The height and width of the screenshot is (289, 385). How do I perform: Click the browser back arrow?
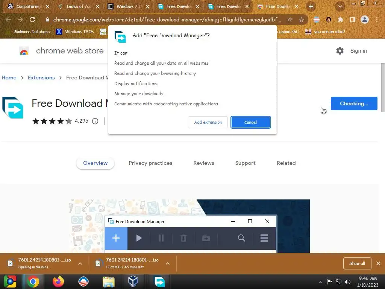8,20
